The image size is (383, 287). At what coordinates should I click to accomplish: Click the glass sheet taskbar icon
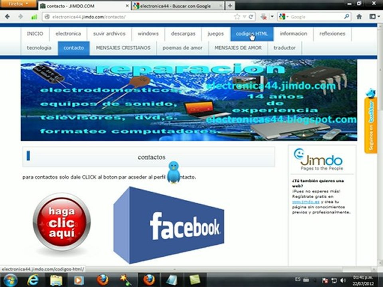coord(172,280)
